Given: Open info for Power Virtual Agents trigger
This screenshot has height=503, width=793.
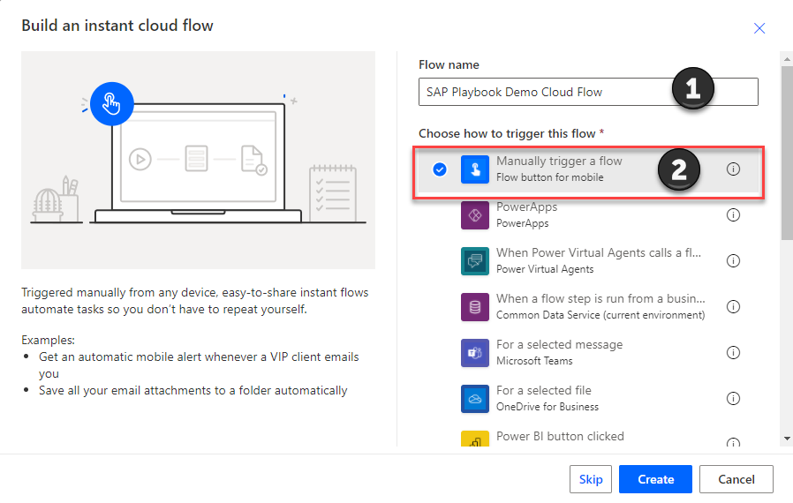Looking at the screenshot, I should click(x=733, y=261).
